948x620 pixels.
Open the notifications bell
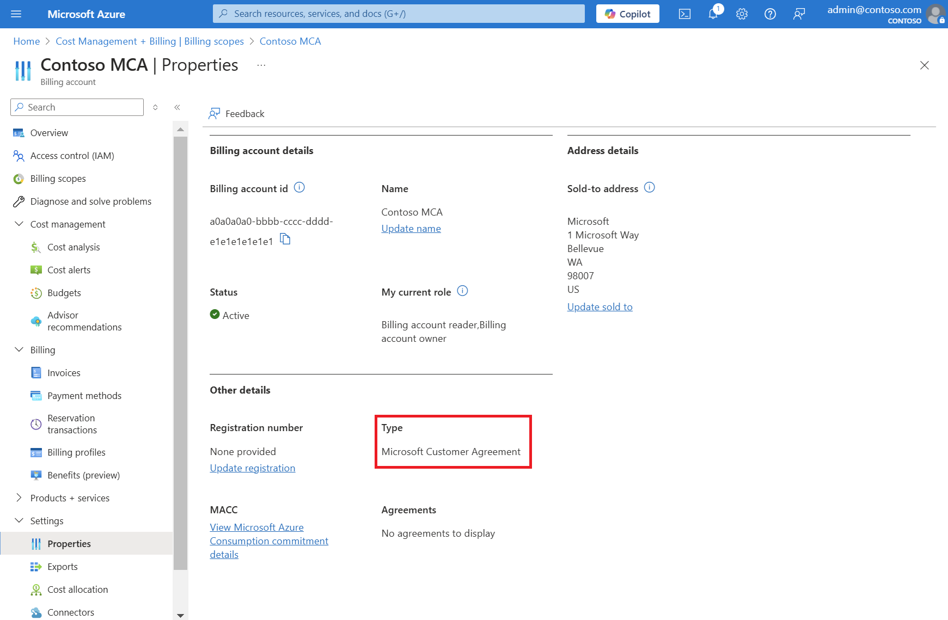coord(713,14)
